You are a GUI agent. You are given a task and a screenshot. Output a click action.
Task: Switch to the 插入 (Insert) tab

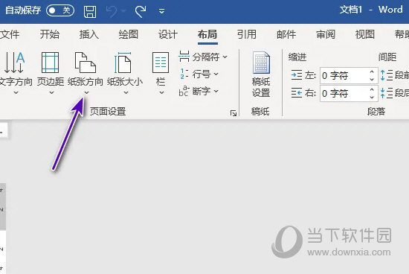click(x=89, y=34)
